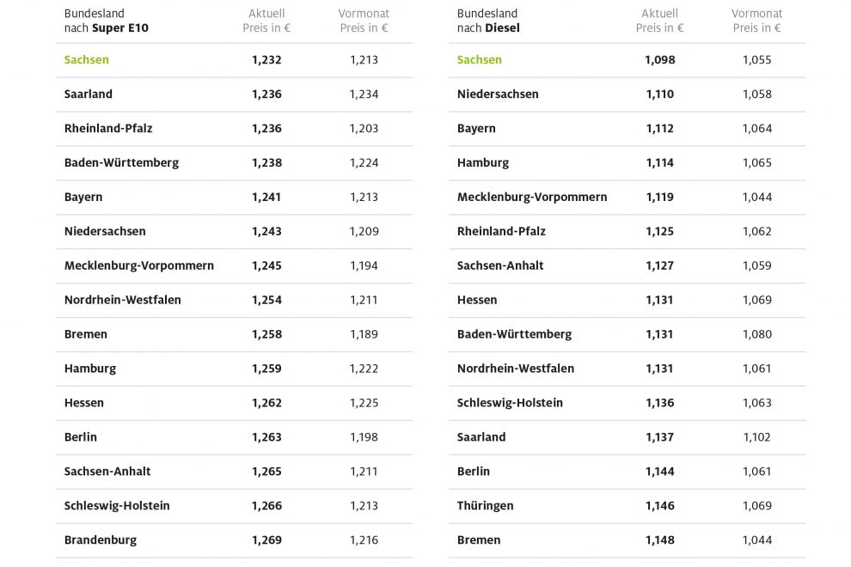Viewport: 851px width, 567px height.
Task: Select the 1,148 Diesel price for Bremen
Action: 659,540
